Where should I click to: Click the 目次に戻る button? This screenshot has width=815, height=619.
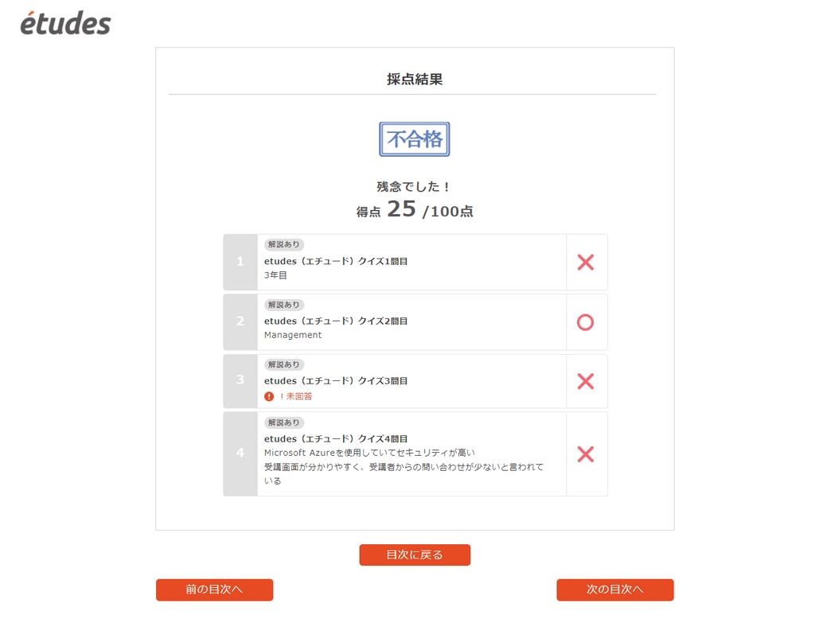[x=415, y=555]
